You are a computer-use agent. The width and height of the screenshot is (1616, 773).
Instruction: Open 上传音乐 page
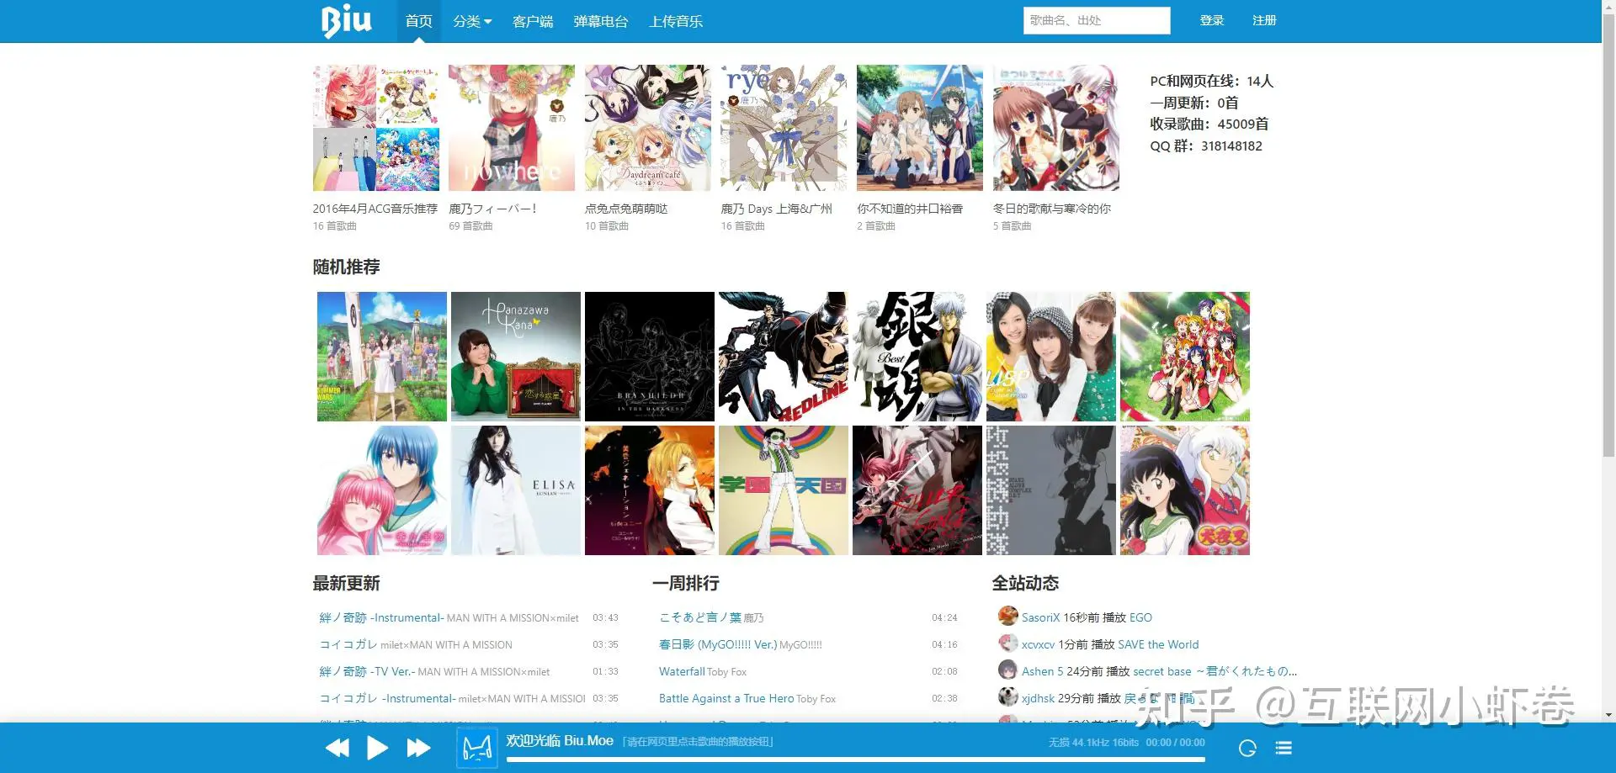676,21
